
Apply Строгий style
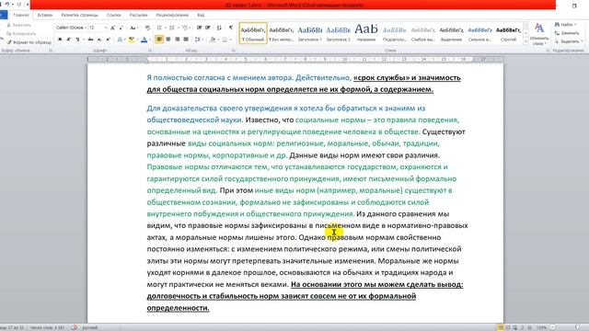point(508,33)
